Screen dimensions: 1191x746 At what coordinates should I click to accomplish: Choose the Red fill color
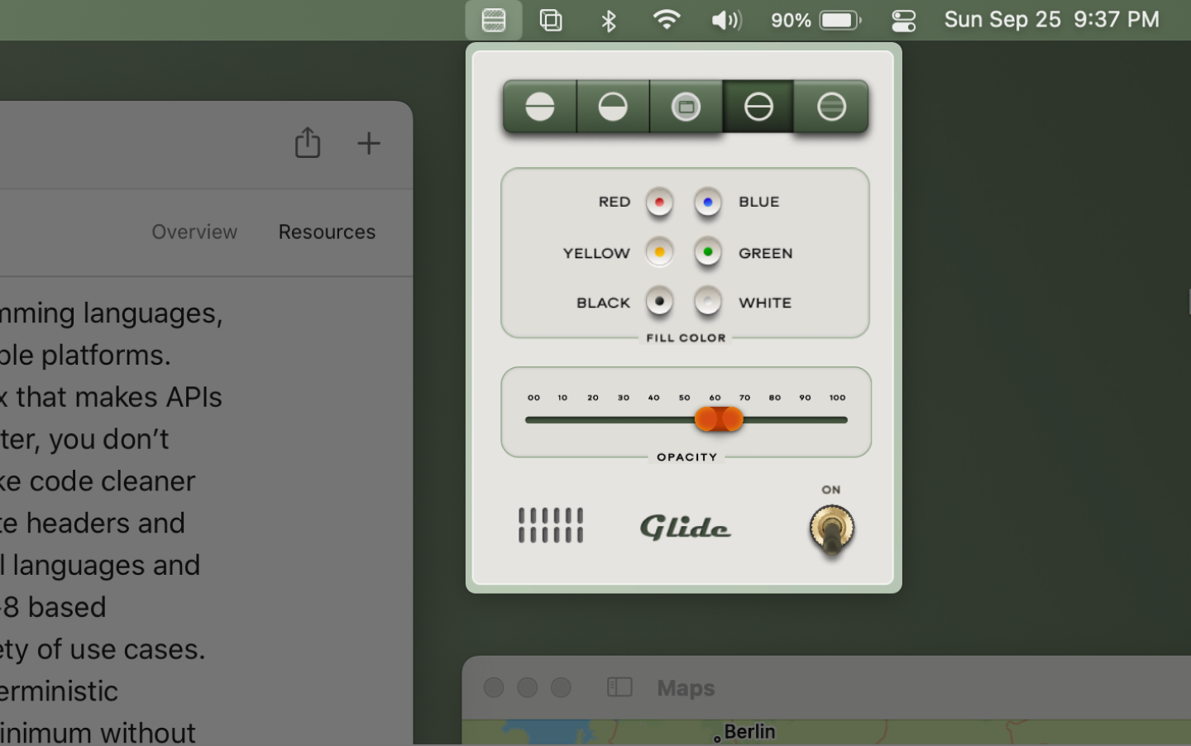659,202
